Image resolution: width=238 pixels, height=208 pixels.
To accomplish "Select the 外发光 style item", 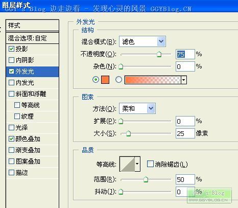I will tap(32, 72).
